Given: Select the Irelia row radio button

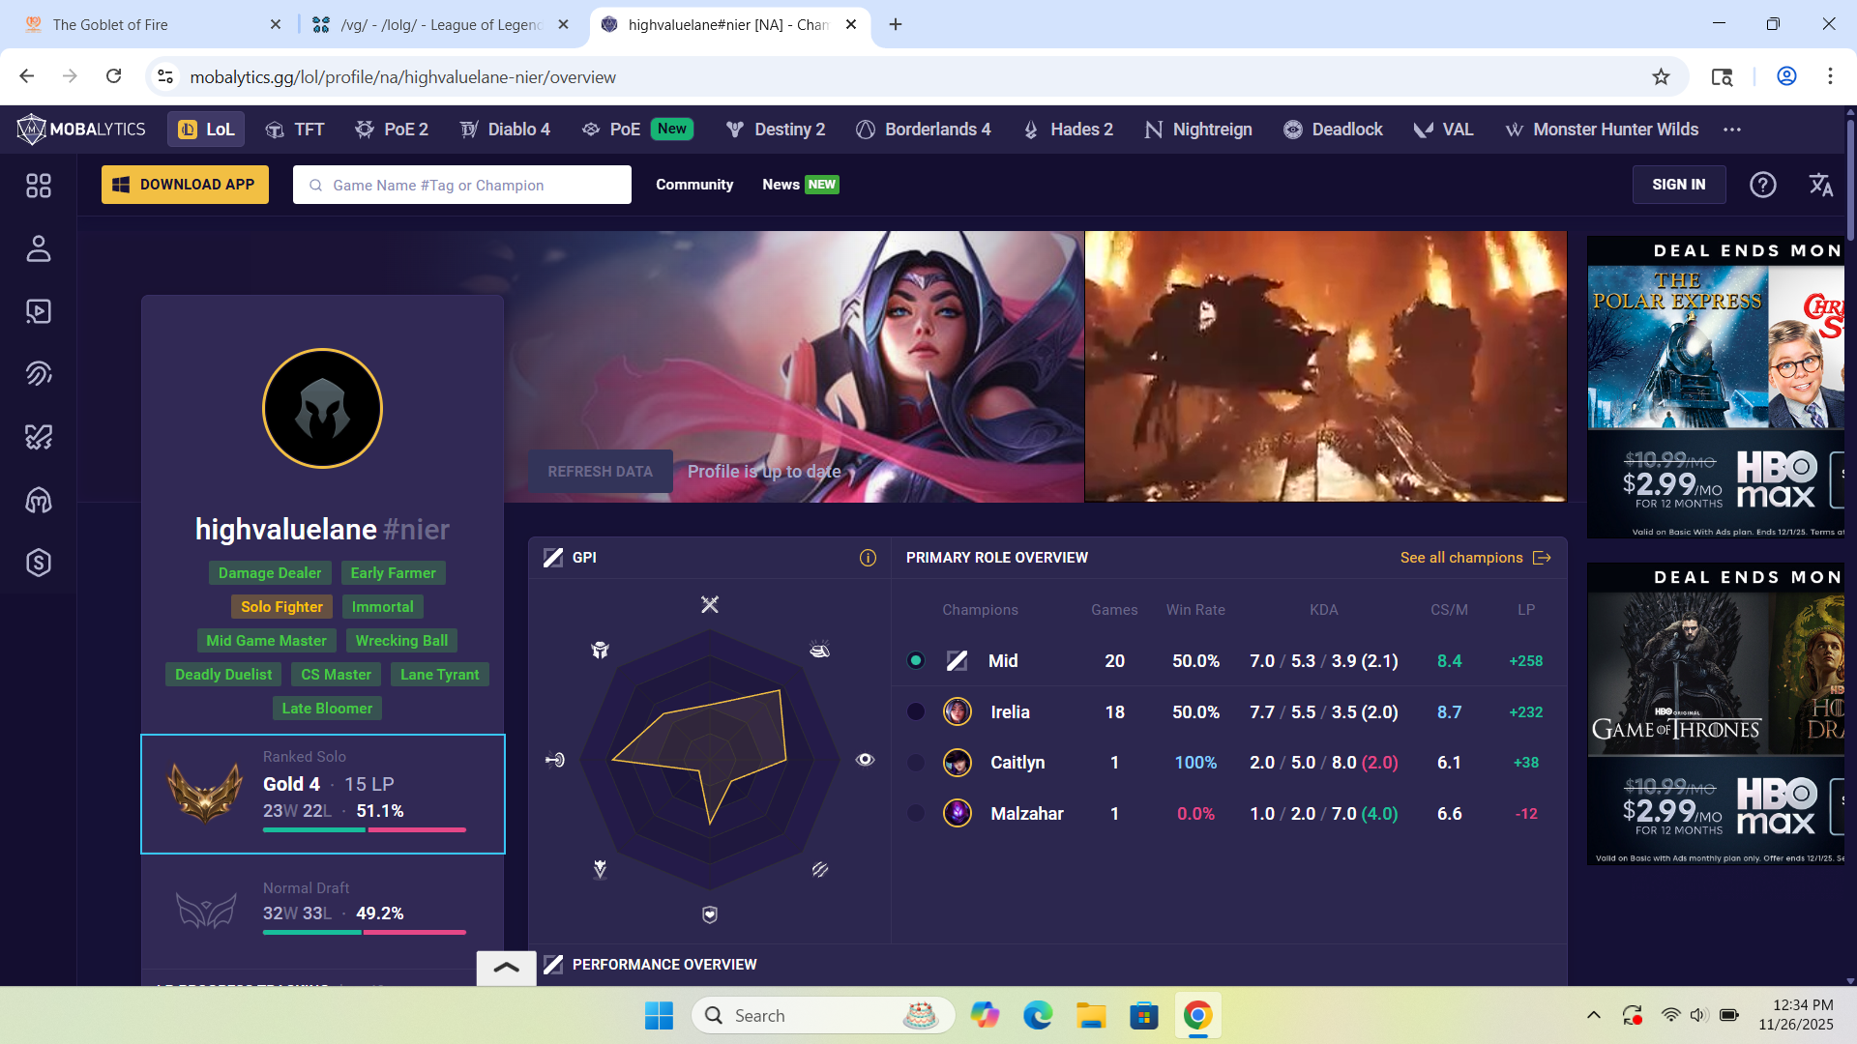Looking at the screenshot, I should coord(915,712).
